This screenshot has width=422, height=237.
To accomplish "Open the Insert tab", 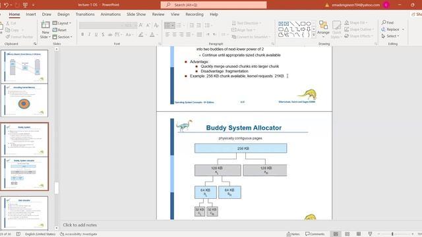I will tap(31, 14).
